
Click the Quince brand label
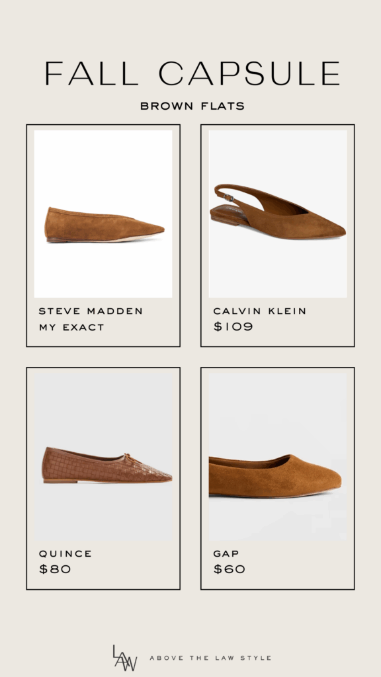coord(65,553)
